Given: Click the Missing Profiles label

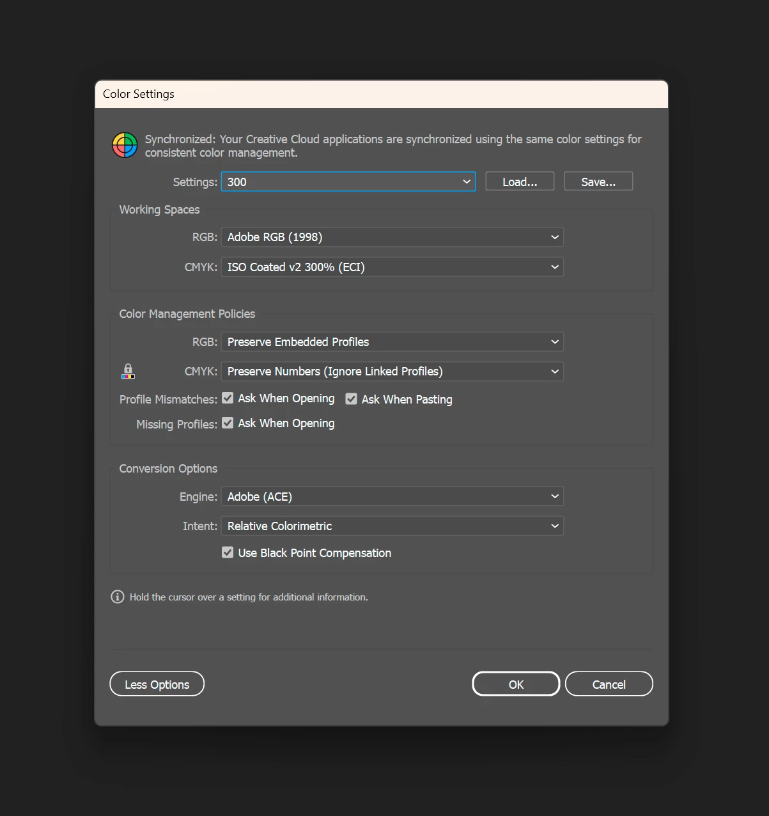Looking at the screenshot, I should tap(176, 425).
